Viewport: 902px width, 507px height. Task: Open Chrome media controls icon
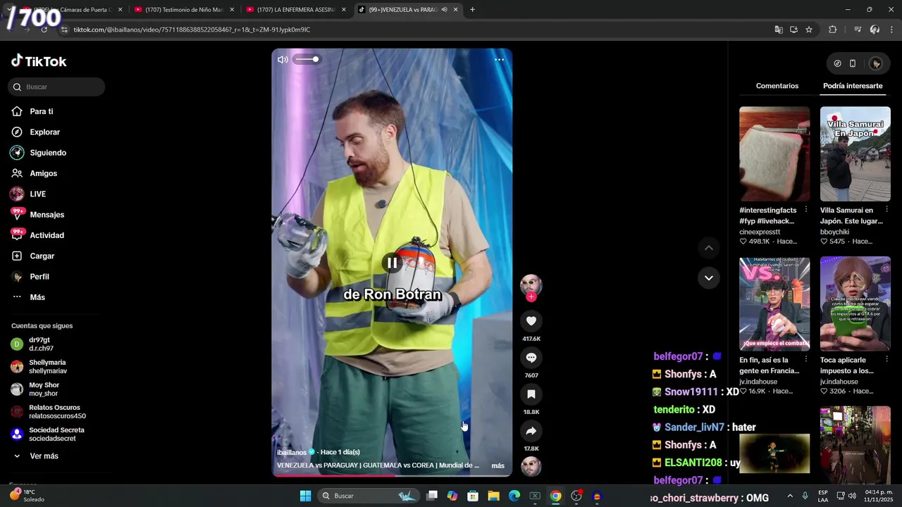(858, 30)
